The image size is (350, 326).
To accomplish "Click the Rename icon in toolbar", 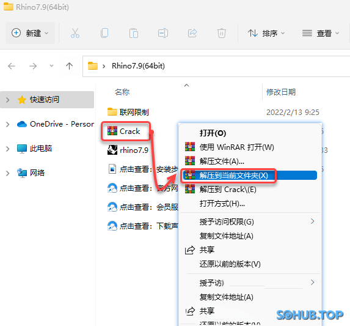I will coord(163,33).
